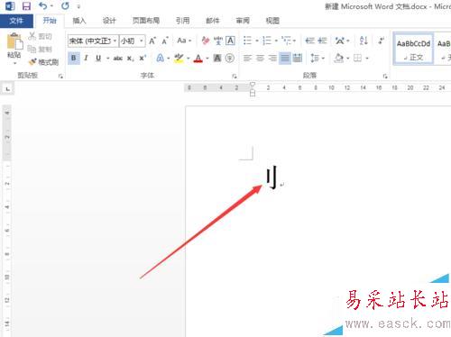Open the phonetic guide icon

point(218,41)
